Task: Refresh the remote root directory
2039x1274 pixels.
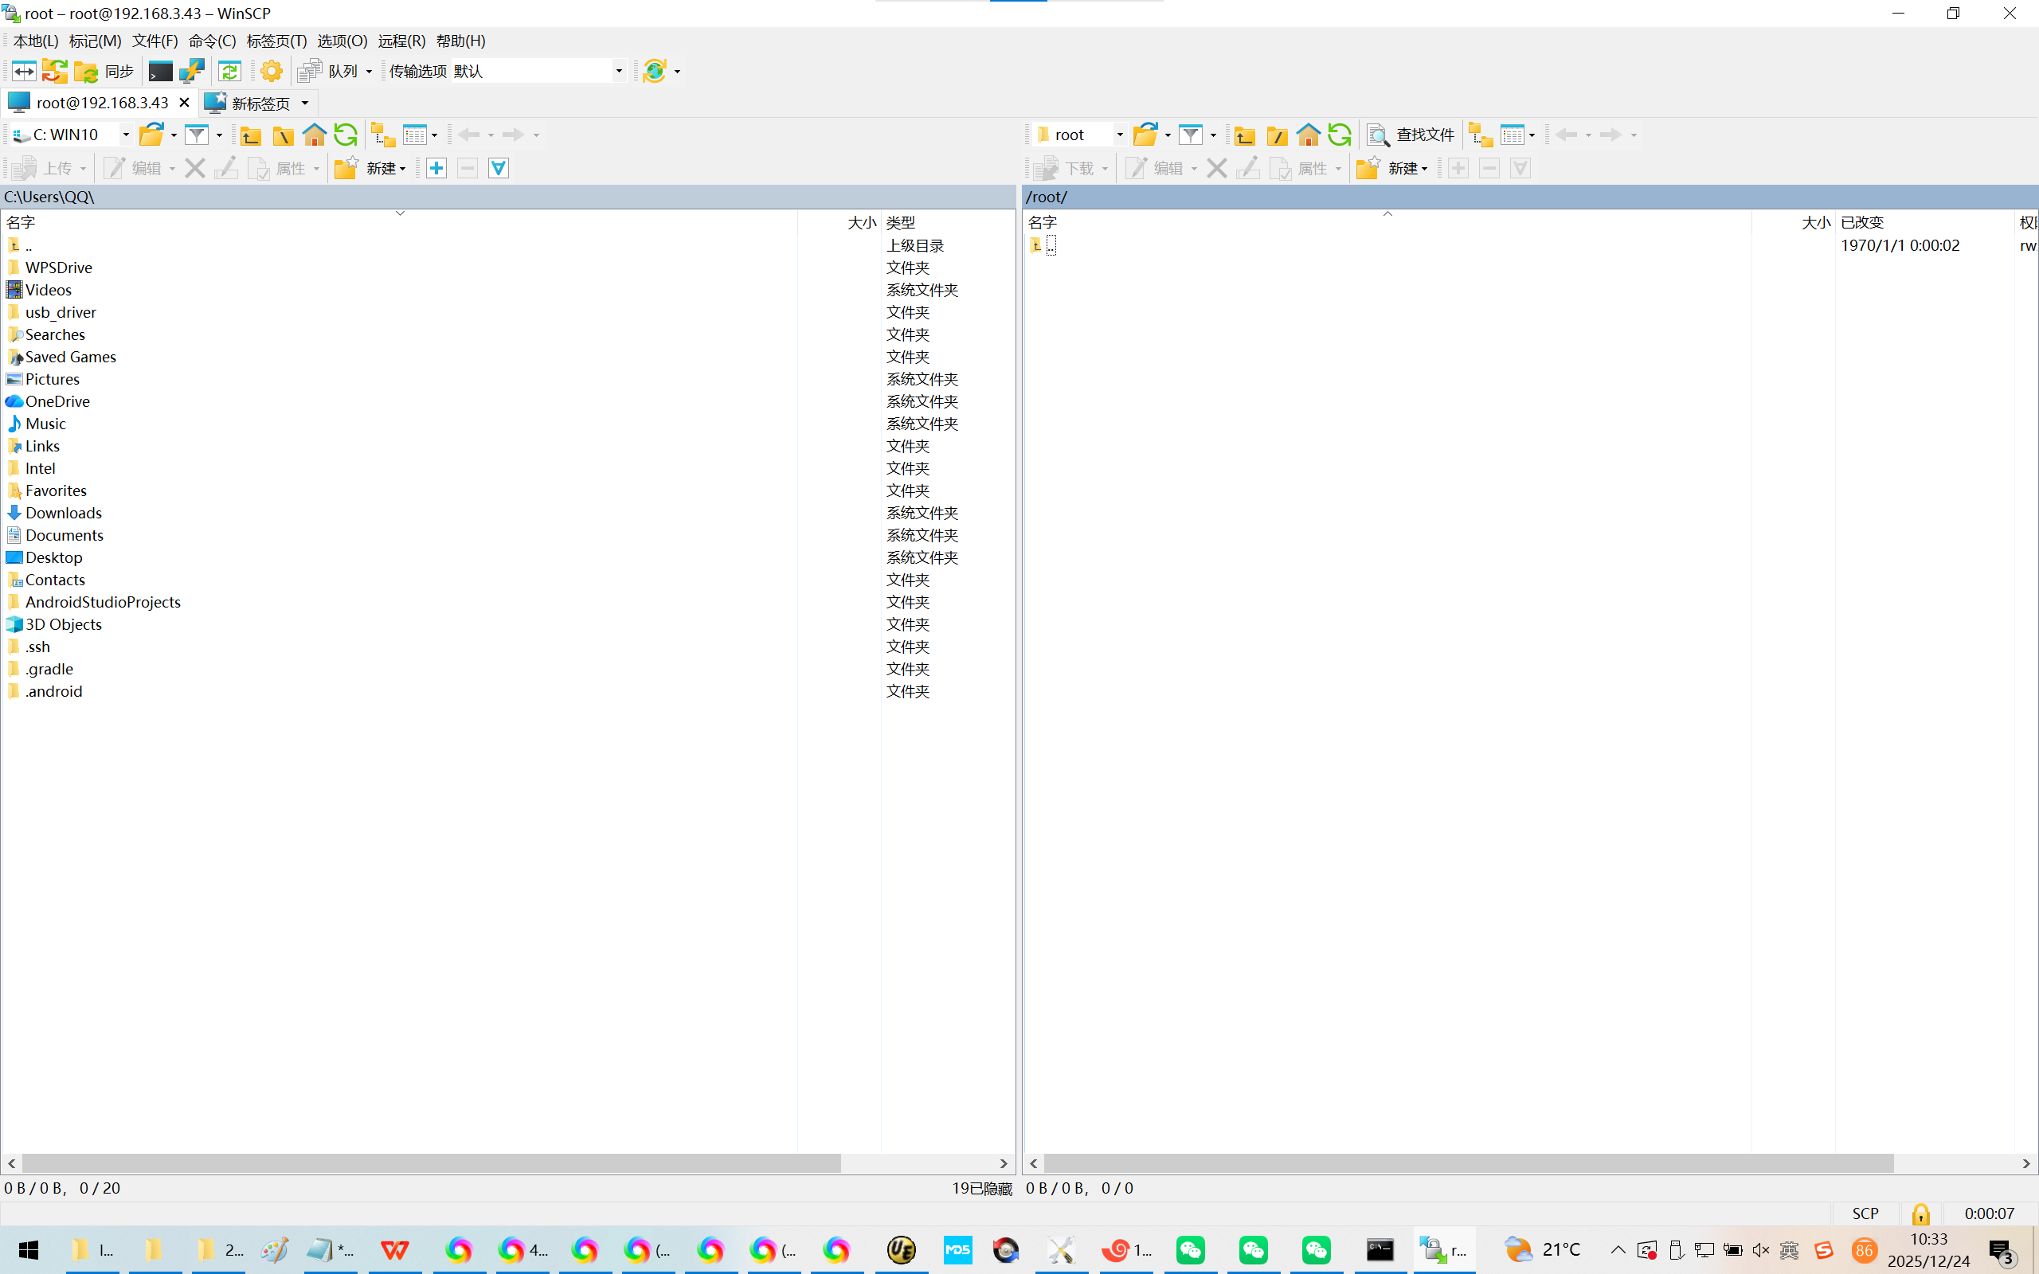Action: (1340, 135)
